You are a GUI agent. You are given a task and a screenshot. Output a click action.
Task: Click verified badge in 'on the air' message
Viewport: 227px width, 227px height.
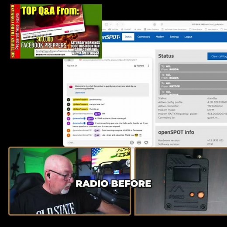[x=85, y=118]
